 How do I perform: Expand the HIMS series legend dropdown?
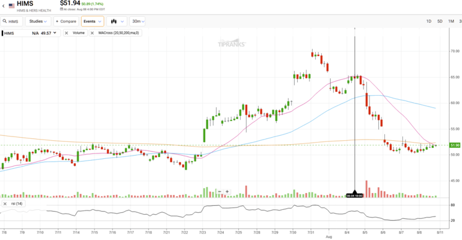(x=55, y=33)
